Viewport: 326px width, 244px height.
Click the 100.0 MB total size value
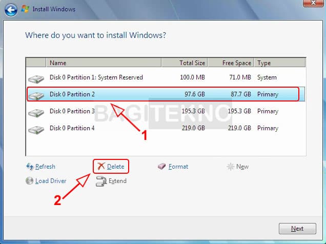(x=192, y=77)
